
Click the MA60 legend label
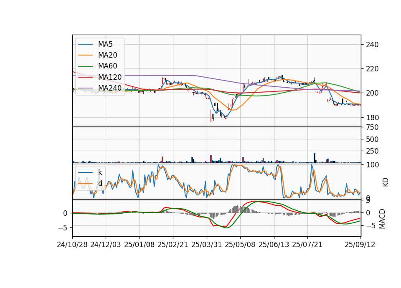coord(107,66)
